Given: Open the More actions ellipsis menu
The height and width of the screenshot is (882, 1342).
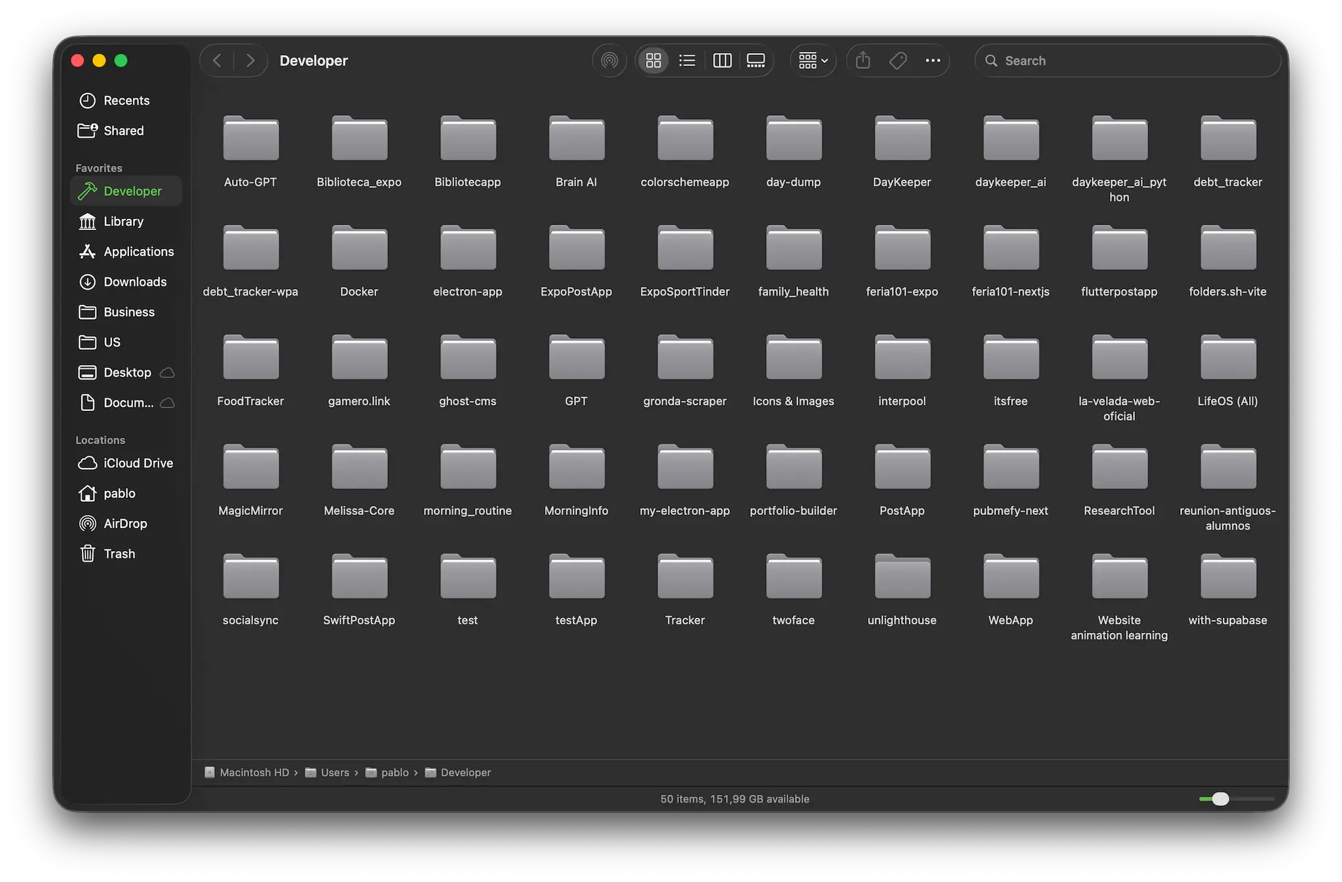Looking at the screenshot, I should pos(932,61).
